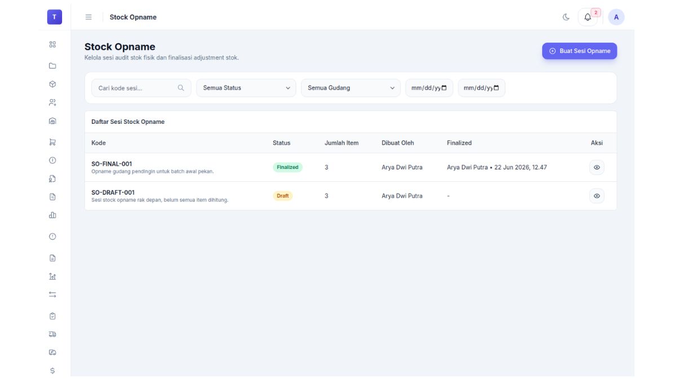This screenshot has height=380, width=676.
Task: Open the line chart analytics icon in sidebar
Action: point(52,276)
